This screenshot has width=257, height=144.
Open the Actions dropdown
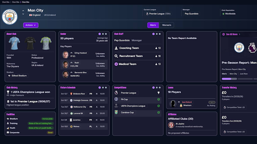31,25
